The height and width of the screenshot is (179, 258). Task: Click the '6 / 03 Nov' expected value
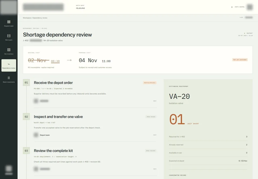click(243, 161)
